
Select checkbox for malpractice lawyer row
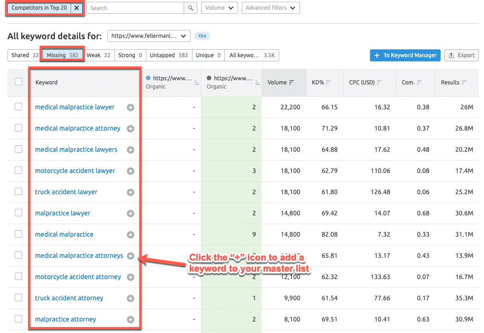18,213
